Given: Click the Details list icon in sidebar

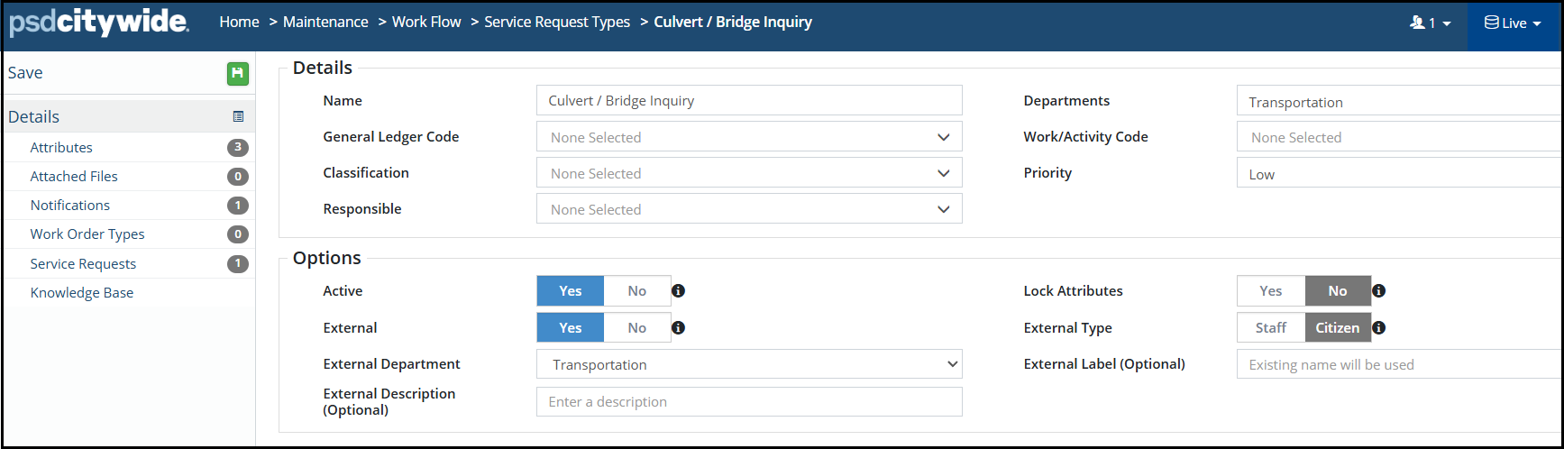Looking at the screenshot, I should tap(238, 116).
